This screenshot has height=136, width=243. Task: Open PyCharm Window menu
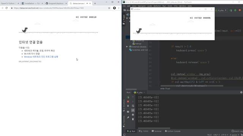point(183,6)
